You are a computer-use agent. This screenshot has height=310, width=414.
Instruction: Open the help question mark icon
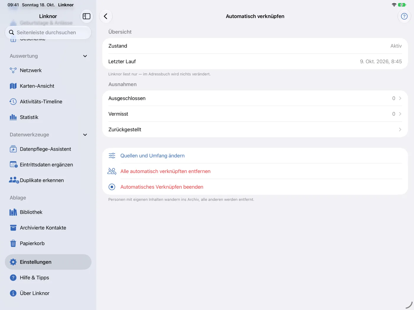click(x=404, y=16)
